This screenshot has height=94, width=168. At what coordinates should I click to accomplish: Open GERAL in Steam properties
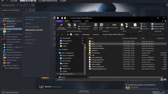pos(28,23)
